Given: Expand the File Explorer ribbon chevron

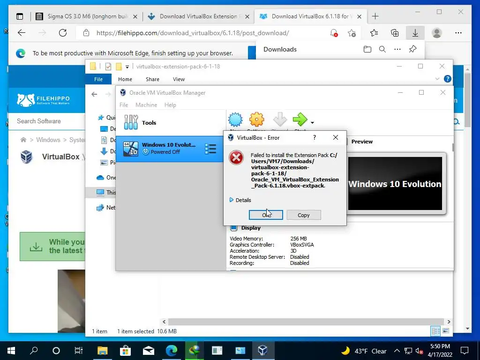Looking at the screenshot, I should pyautogui.click(x=437, y=79).
